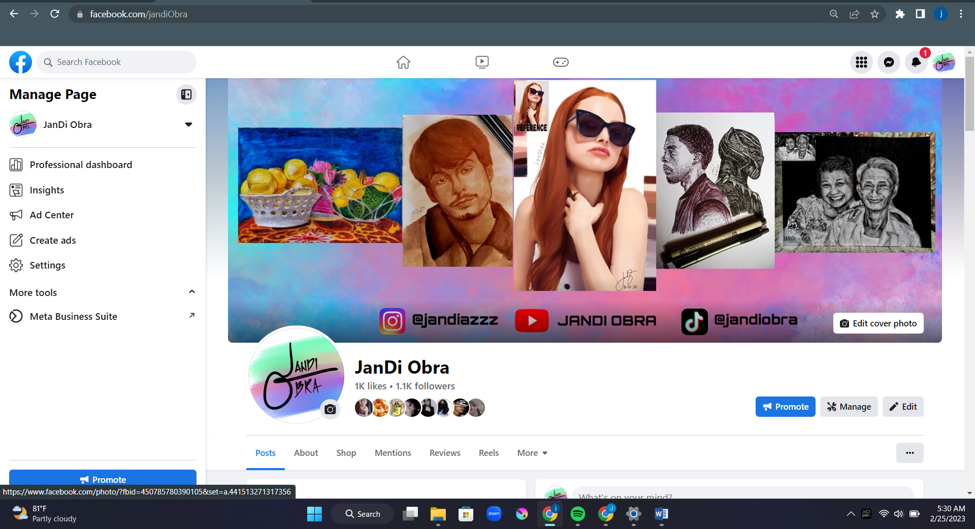Screen dimensions: 975x529
Task: Switch to the Shop tab
Action: [x=346, y=453]
